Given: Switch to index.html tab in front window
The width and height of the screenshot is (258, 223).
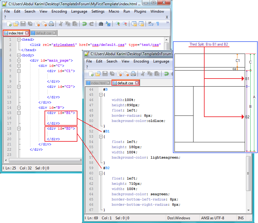Looking at the screenshot, I should [98, 83].
